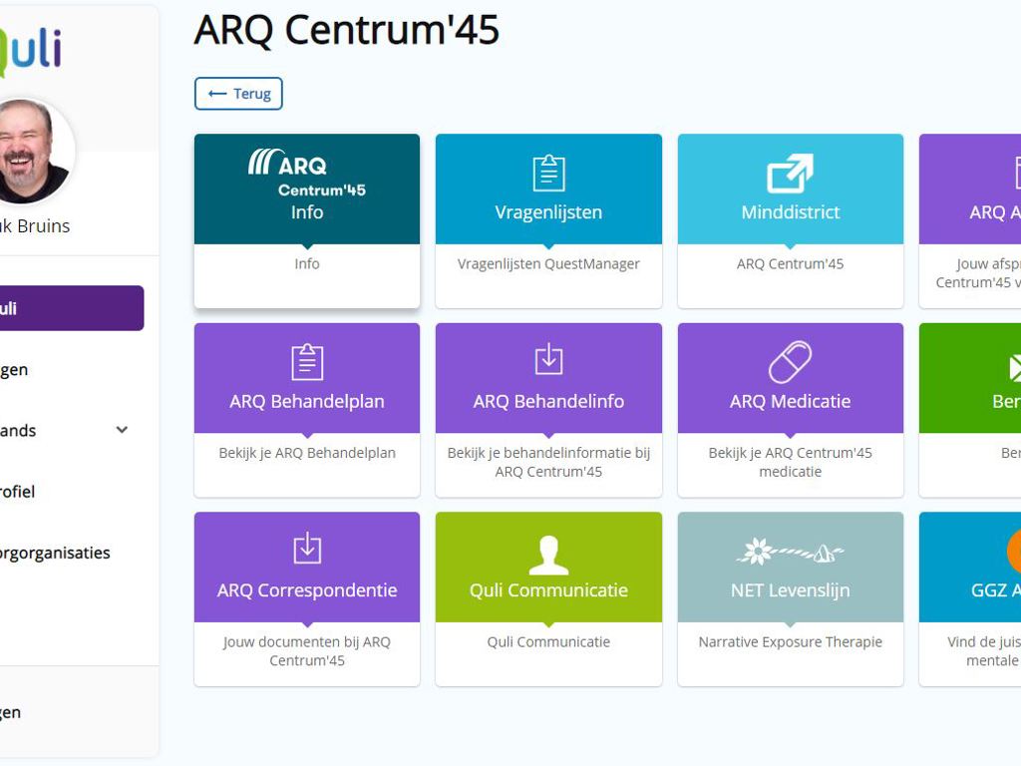This screenshot has height=766, width=1021.
Task: Open the Zorgorganisaties sidebar menu item
Action: 55,553
